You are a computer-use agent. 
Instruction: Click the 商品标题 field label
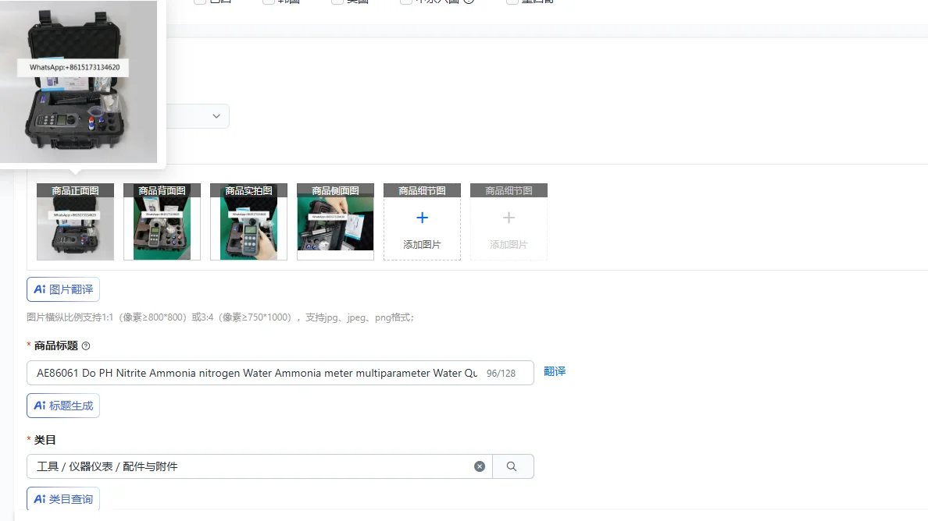pos(55,346)
